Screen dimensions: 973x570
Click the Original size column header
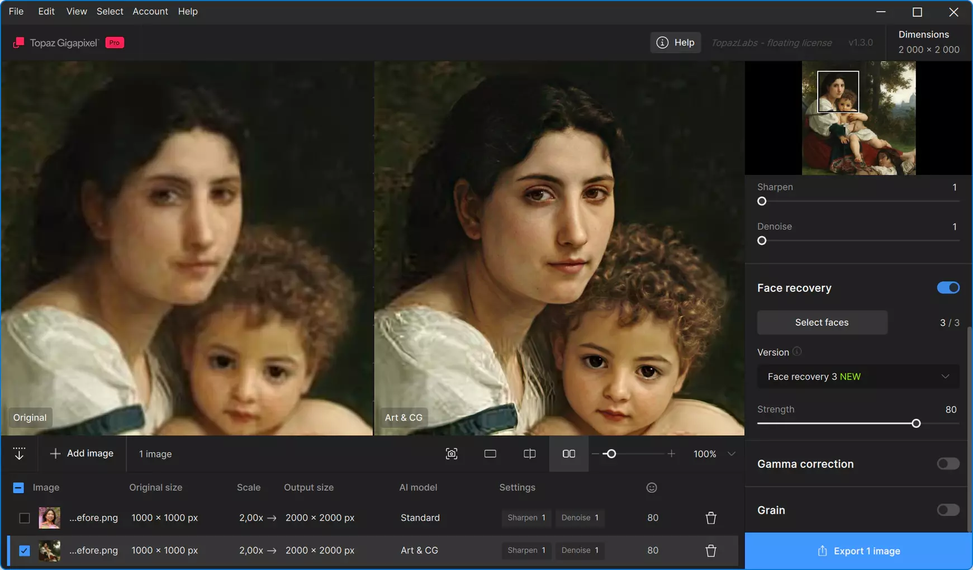(155, 488)
